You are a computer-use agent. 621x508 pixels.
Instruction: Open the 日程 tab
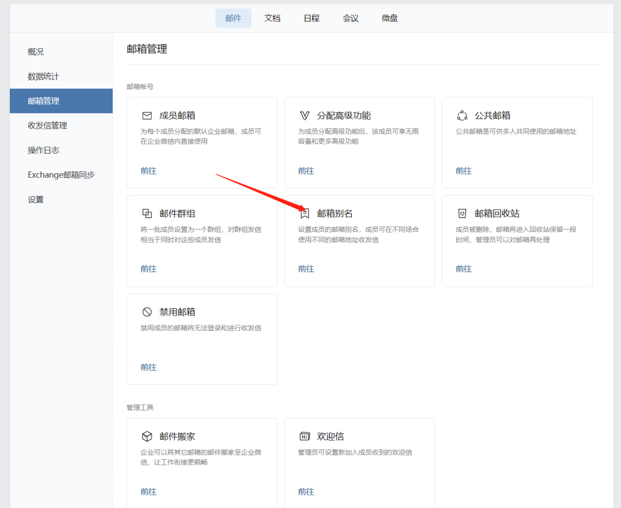312,18
